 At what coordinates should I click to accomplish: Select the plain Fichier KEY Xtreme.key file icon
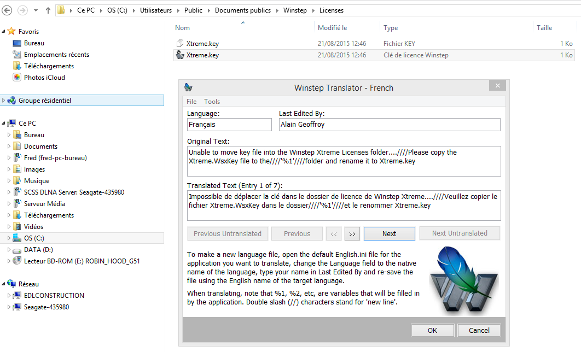(179, 43)
